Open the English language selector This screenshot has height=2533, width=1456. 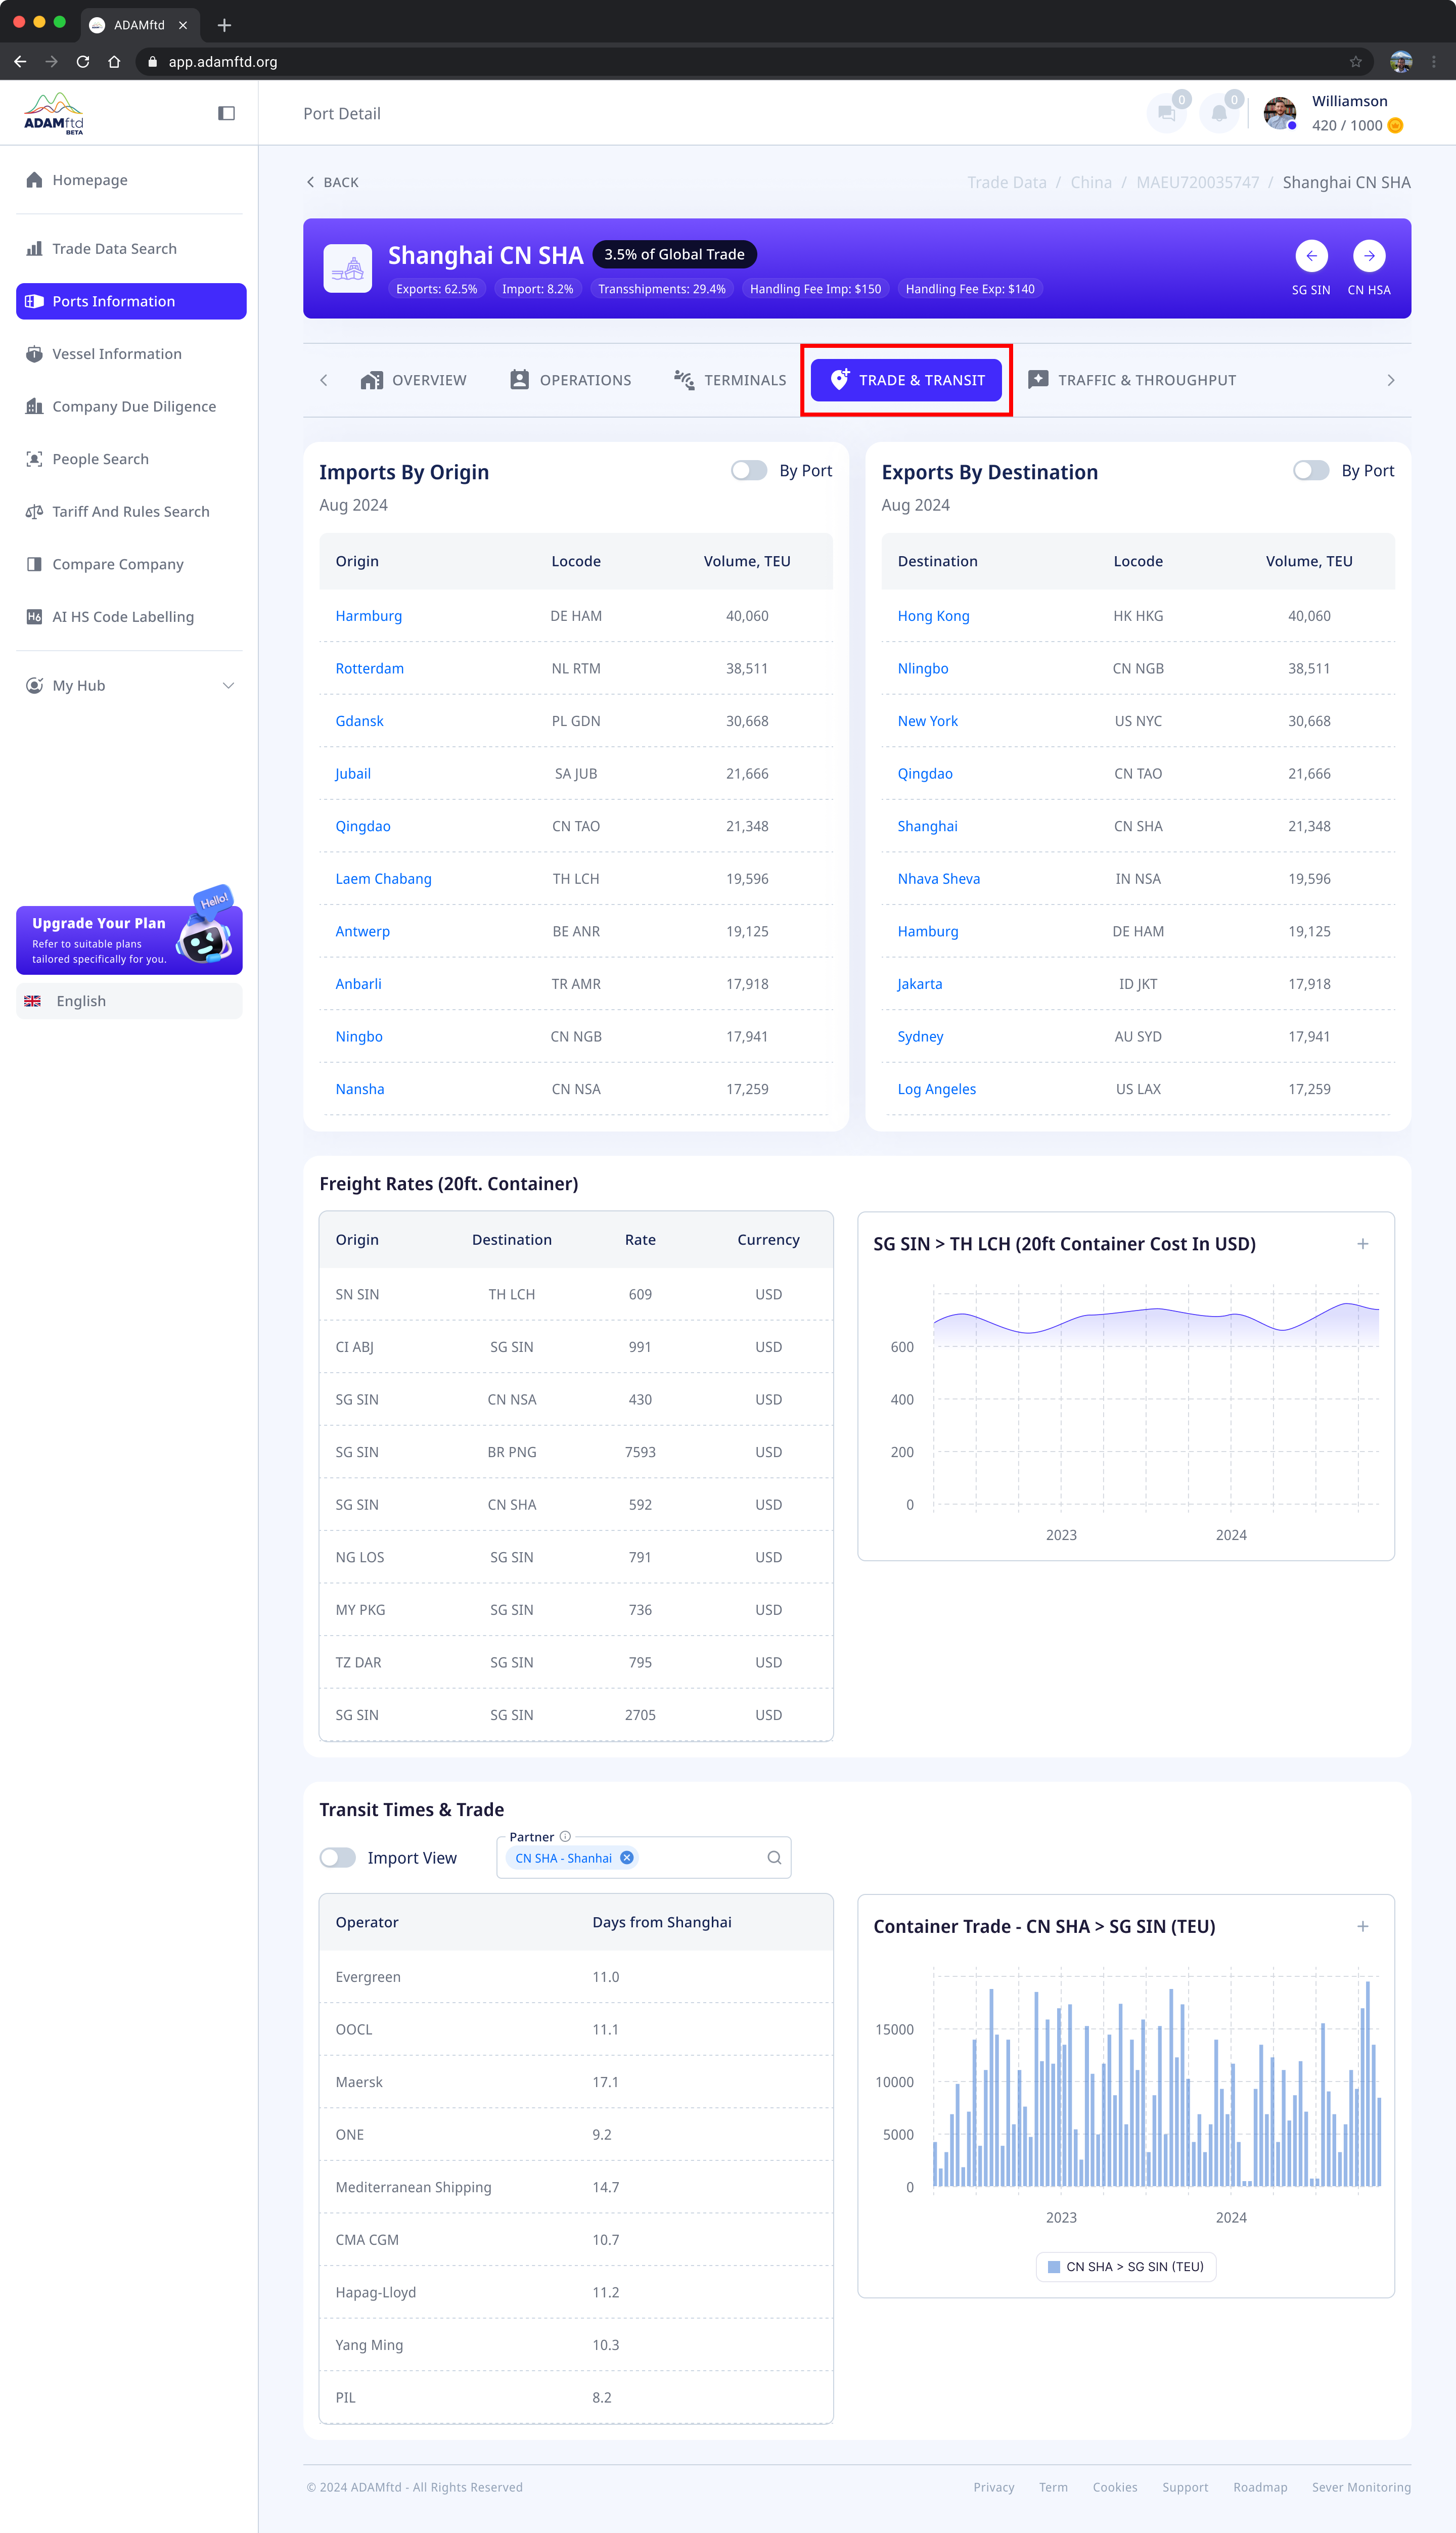click(129, 1001)
